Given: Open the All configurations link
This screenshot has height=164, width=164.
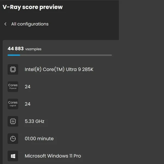Looking at the screenshot, I should pyautogui.click(x=30, y=24).
